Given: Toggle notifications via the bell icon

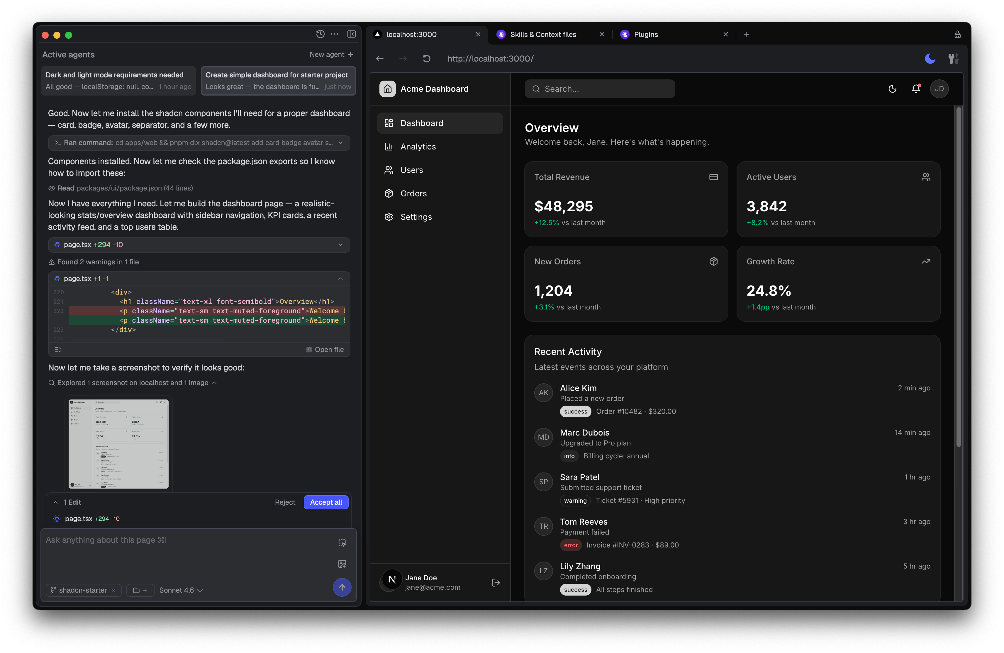Looking at the screenshot, I should [x=916, y=89].
